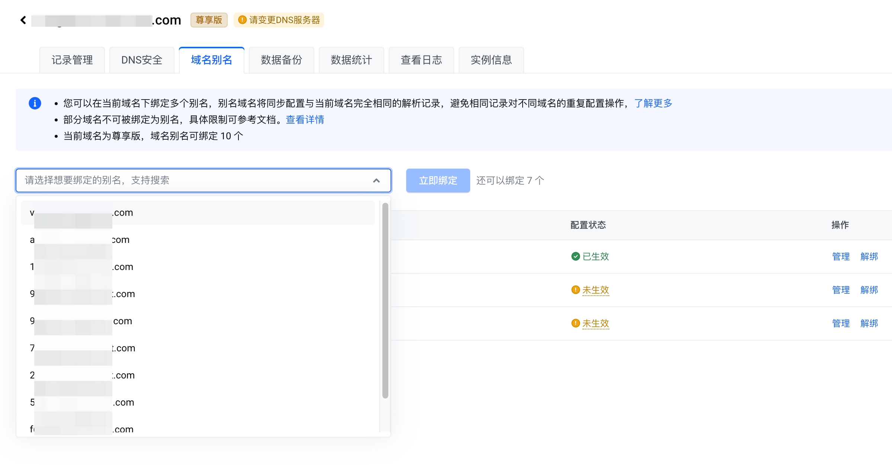This screenshot has height=465, width=892.
Task: Click the dropdown list scrollbar
Action: (385, 301)
